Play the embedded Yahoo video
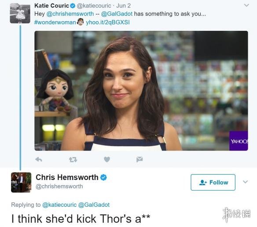Image resolution: width=257 pixels, height=227 pixels. pyautogui.click(x=141, y=91)
